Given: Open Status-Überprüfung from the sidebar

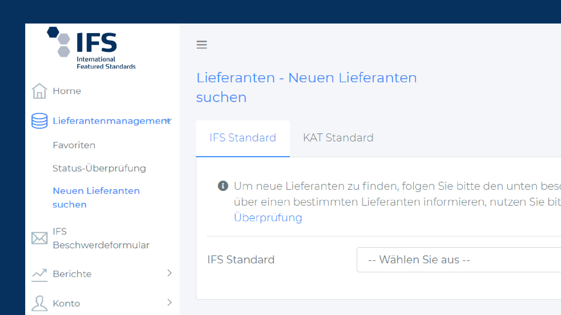Looking at the screenshot, I should (99, 168).
